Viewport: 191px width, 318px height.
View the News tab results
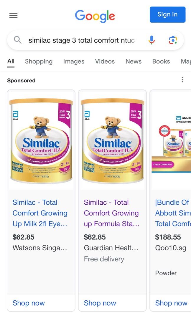[x=133, y=62]
